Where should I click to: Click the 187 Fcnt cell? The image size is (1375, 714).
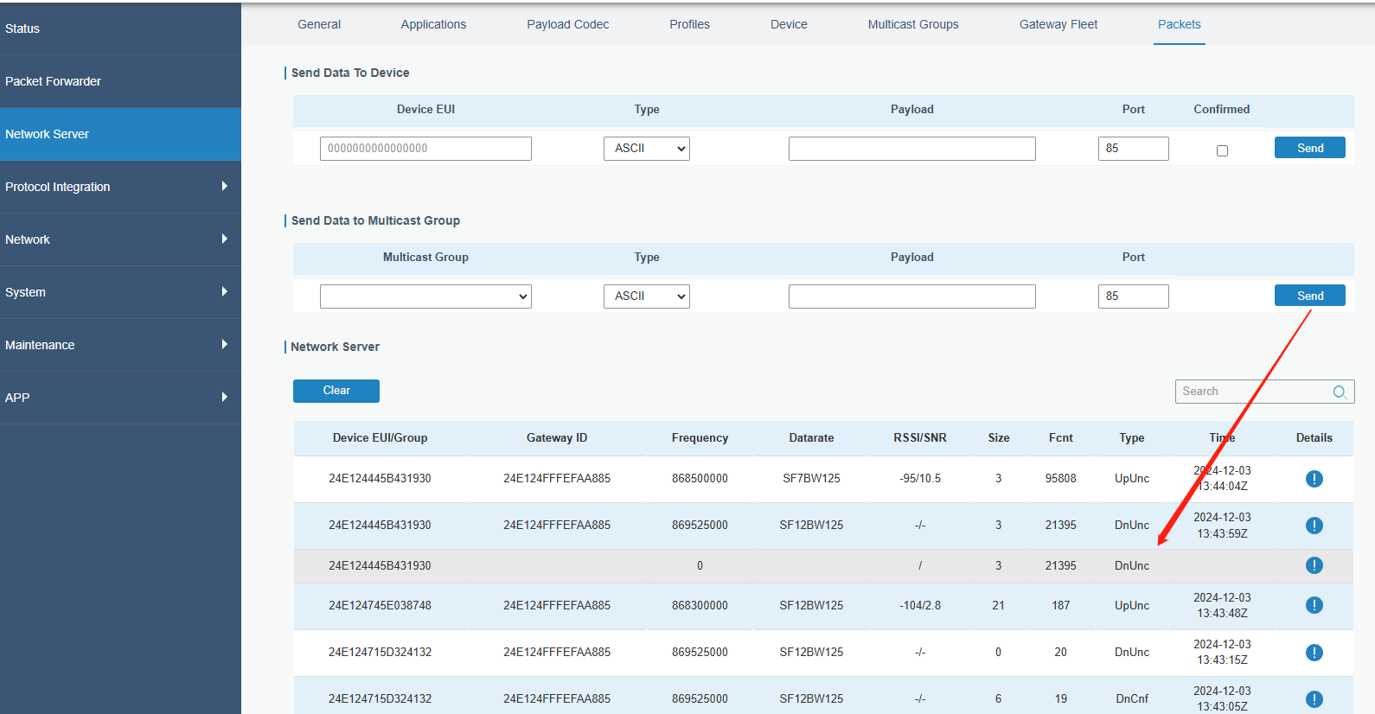(x=1061, y=605)
